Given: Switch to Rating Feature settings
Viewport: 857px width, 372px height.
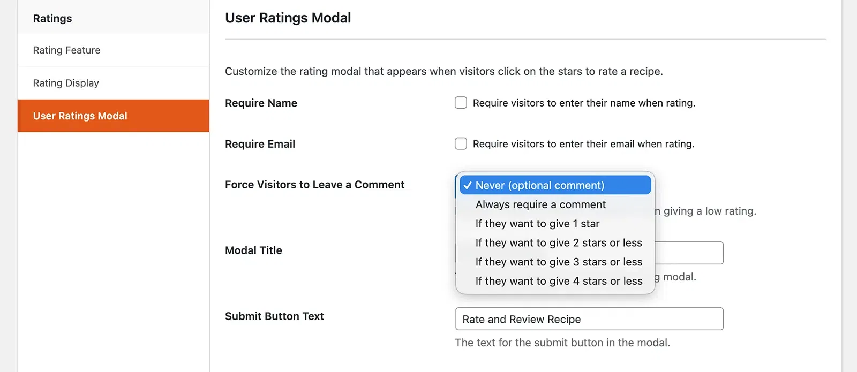Looking at the screenshot, I should click(66, 50).
